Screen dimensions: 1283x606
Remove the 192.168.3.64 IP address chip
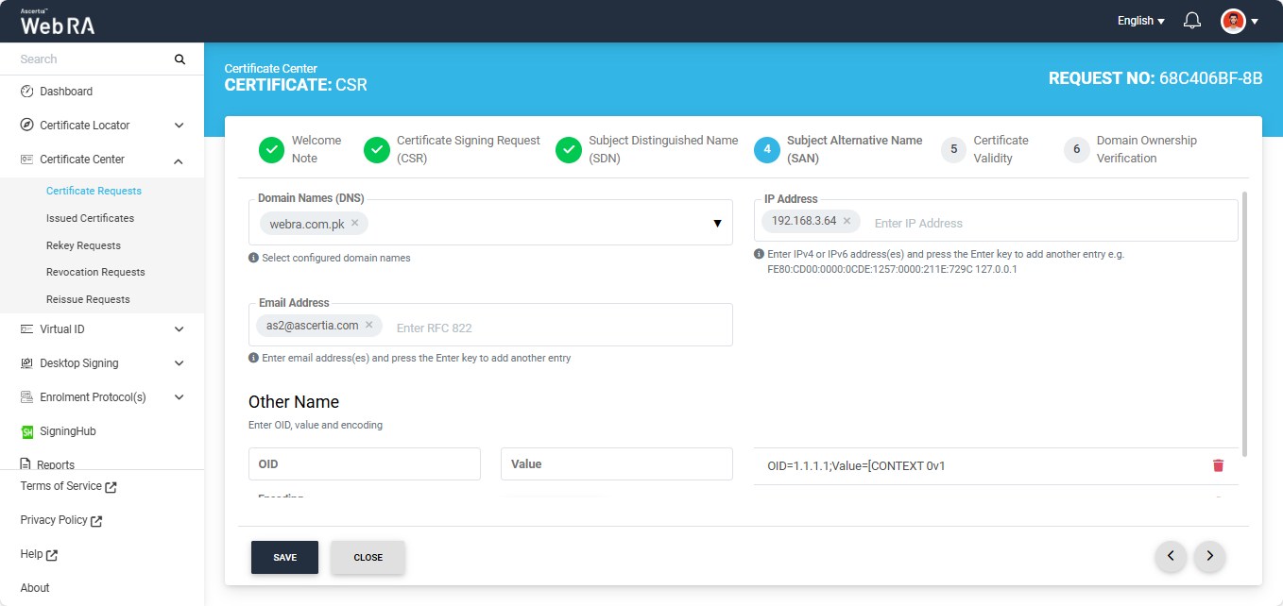(847, 221)
